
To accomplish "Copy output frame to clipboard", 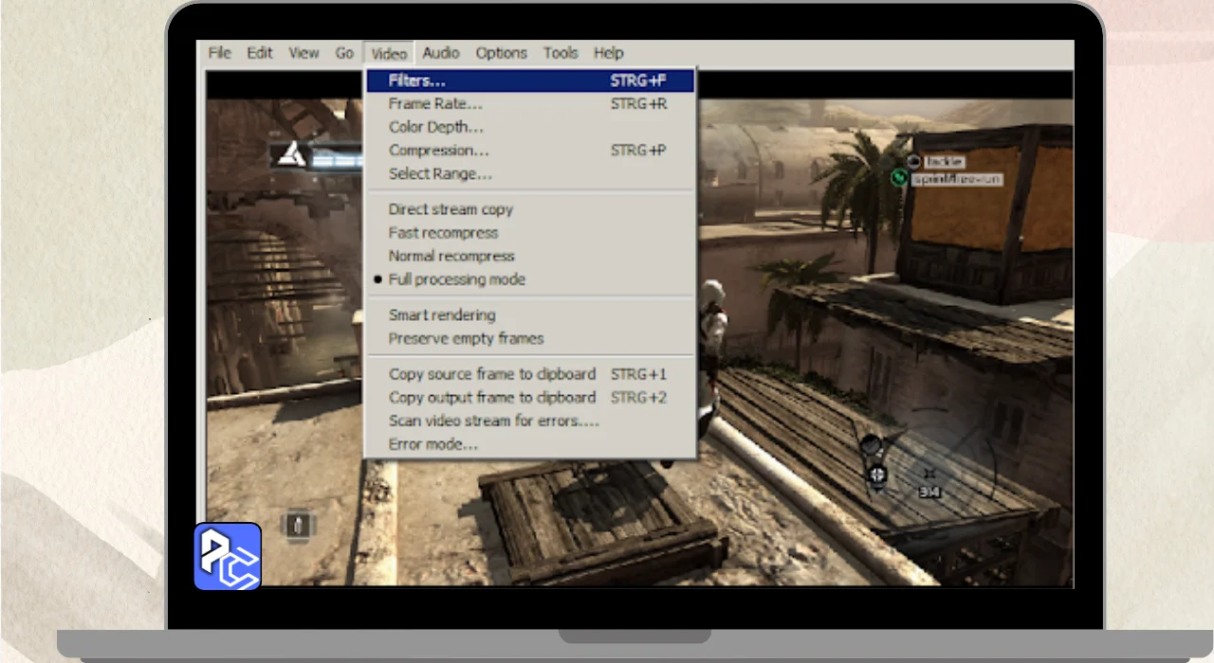I will [x=491, y=398].
